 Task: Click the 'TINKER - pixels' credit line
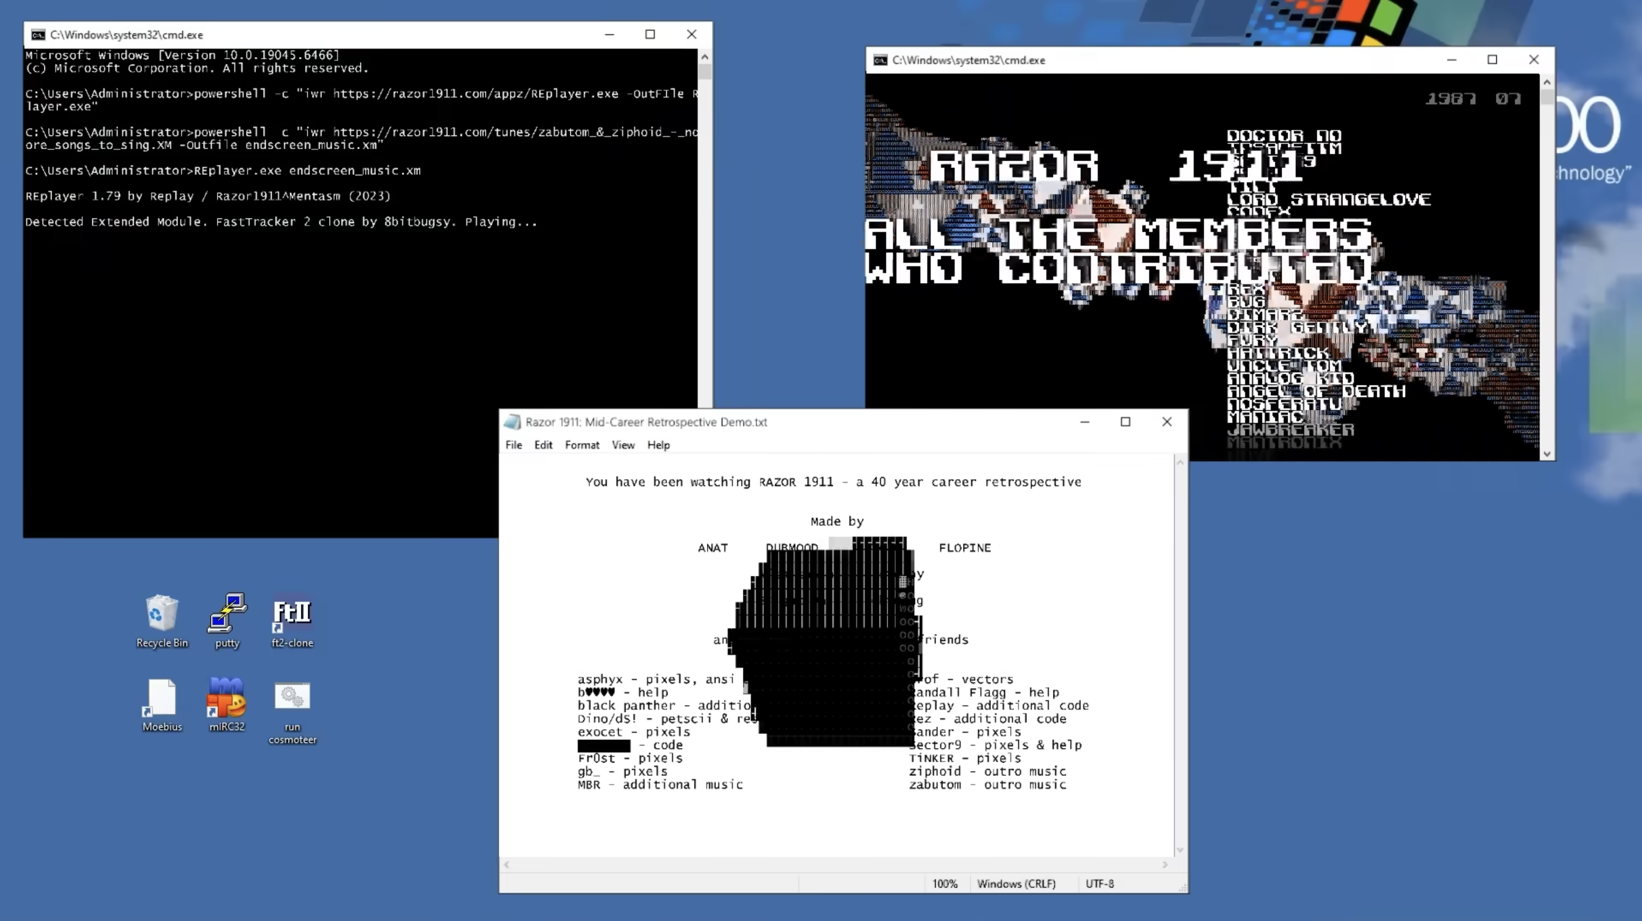[x=964, y=758]
